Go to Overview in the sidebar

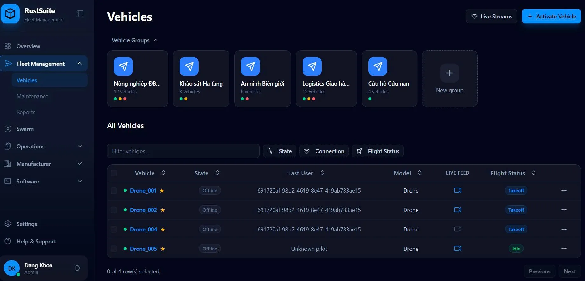pyautogui.click(x=28, y=46)
